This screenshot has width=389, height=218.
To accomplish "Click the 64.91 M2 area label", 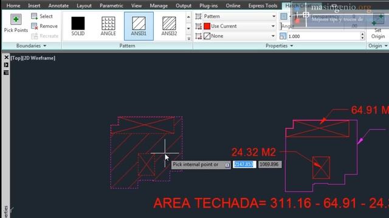I will tap(370, 110).
